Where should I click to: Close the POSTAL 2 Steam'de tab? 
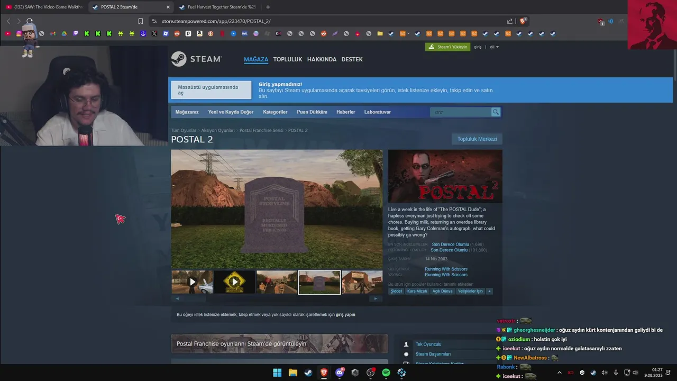click(168, 7)
